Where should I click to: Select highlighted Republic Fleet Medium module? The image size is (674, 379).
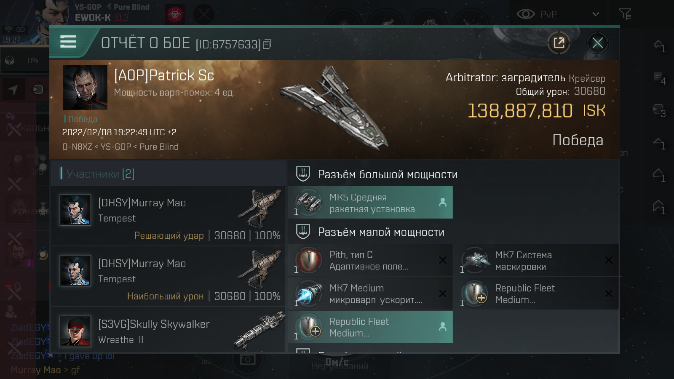click(x=370, y=327)
